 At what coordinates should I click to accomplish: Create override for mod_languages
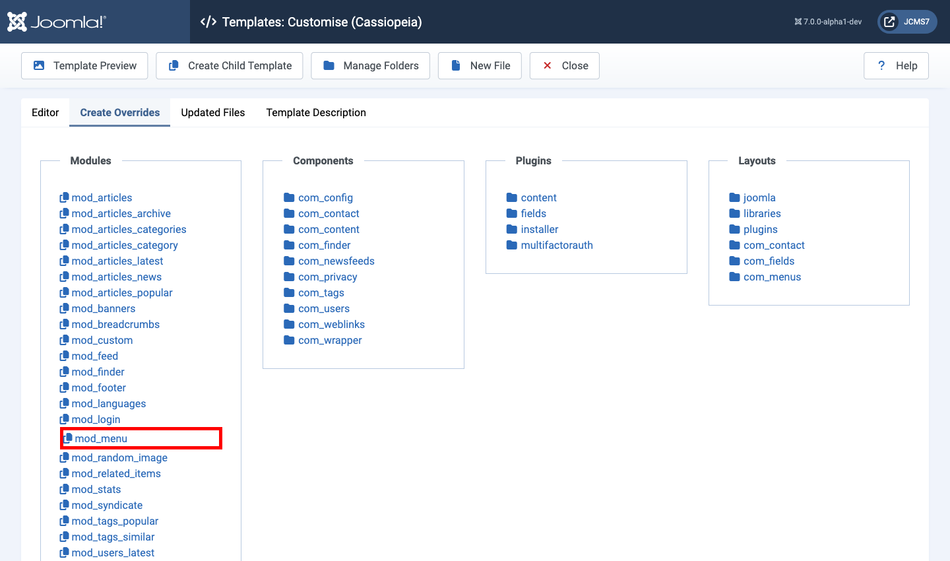pos(103,403)
